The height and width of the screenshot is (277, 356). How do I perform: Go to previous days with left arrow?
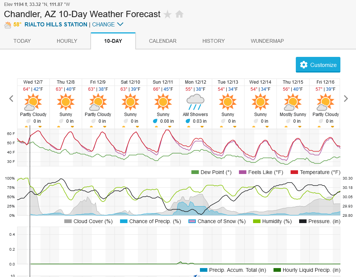tap(11, 99)
